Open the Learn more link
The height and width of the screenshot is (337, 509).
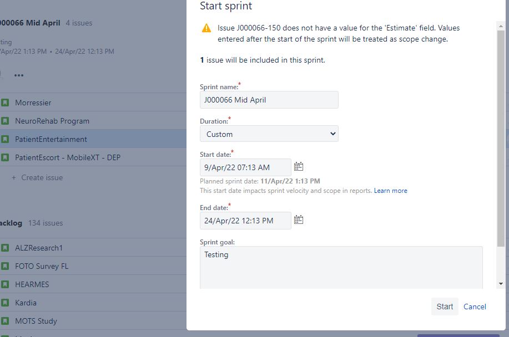click(391, 191)
